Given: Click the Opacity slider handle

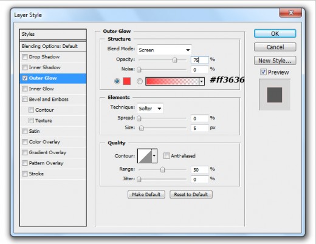Looking at the screenshot, I should (174, 60).
